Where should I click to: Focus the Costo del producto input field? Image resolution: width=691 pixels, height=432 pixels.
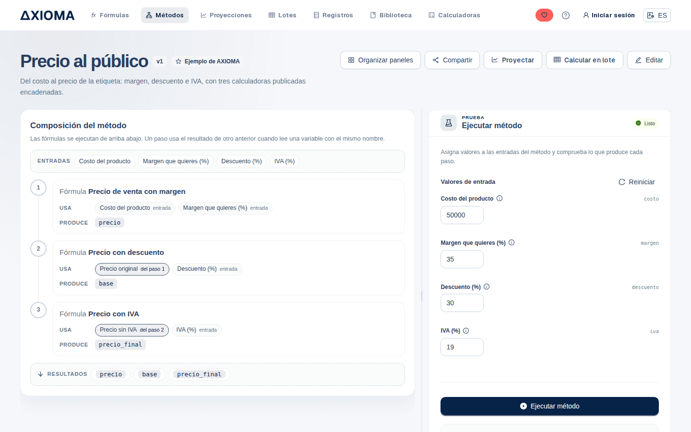click(x=462, y=215)
